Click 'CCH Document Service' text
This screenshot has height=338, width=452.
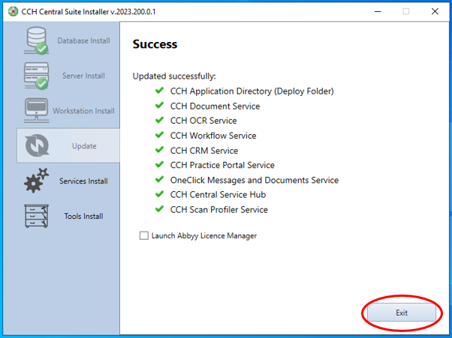pyautogui.click(x=215, y=106)
